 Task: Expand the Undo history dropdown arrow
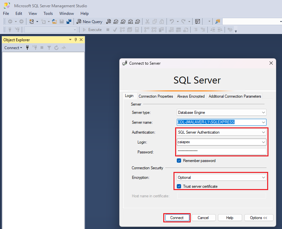178,21
